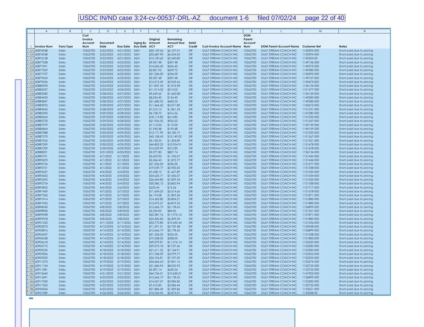Click customer ref 1136135-000
Screen dimensions: 424x327
pyautogui.click(x=311, y=93)
